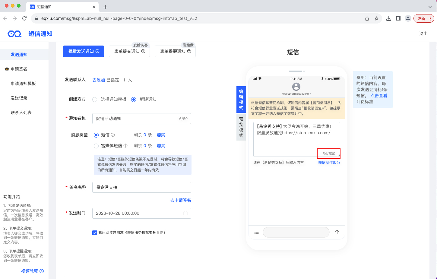The height and width of the screenshot is (279, 437).
Task: Expand the browser tab list chevron
Action: (x=430, y=7)
